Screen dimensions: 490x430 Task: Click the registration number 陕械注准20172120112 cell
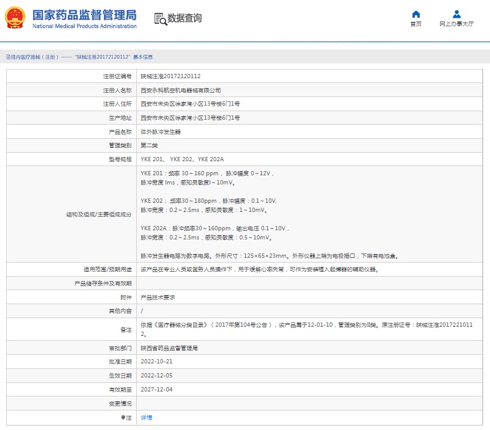[170, 76]
